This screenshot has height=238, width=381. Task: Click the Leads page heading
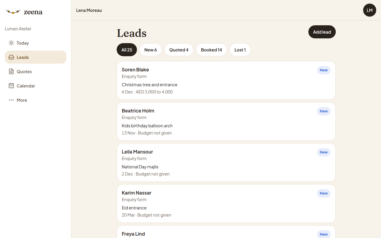(x=132, y=33)
